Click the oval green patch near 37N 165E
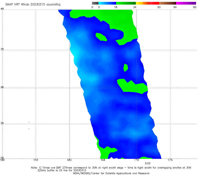This screenshot has height=175, width=199. coord(101,37)
